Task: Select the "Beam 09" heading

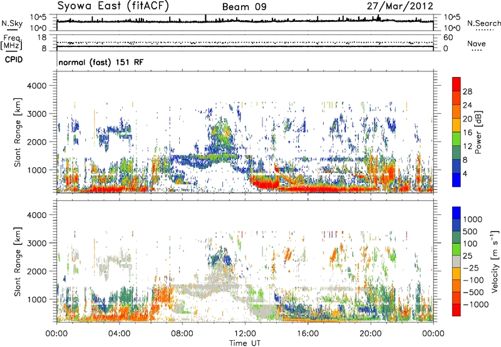Action: click(244, 7)
